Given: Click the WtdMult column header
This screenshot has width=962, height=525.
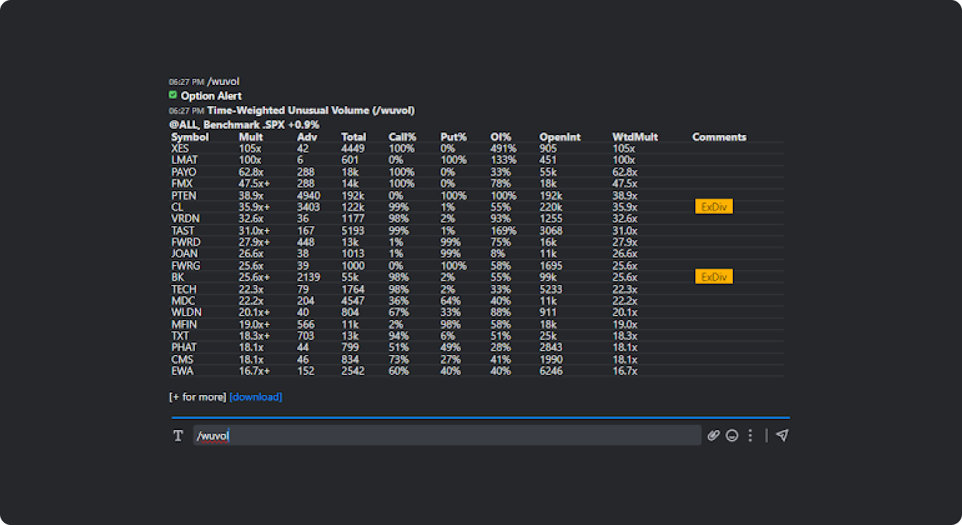Looking at the screenshot, I should (635, 137).
